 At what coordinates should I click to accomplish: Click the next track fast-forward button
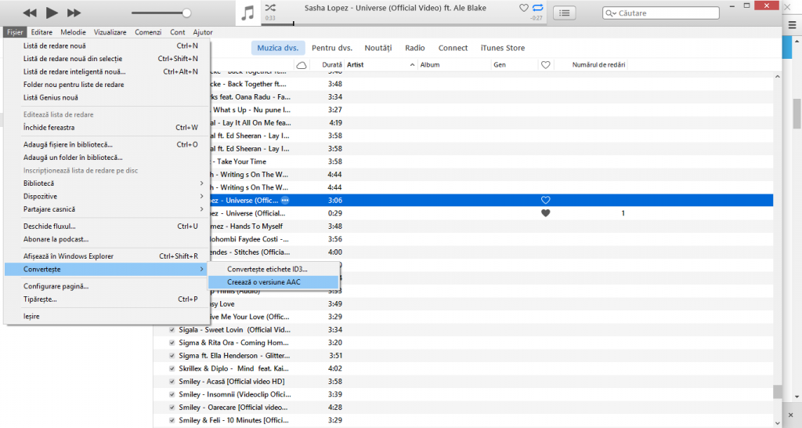[x=74, y=13]
